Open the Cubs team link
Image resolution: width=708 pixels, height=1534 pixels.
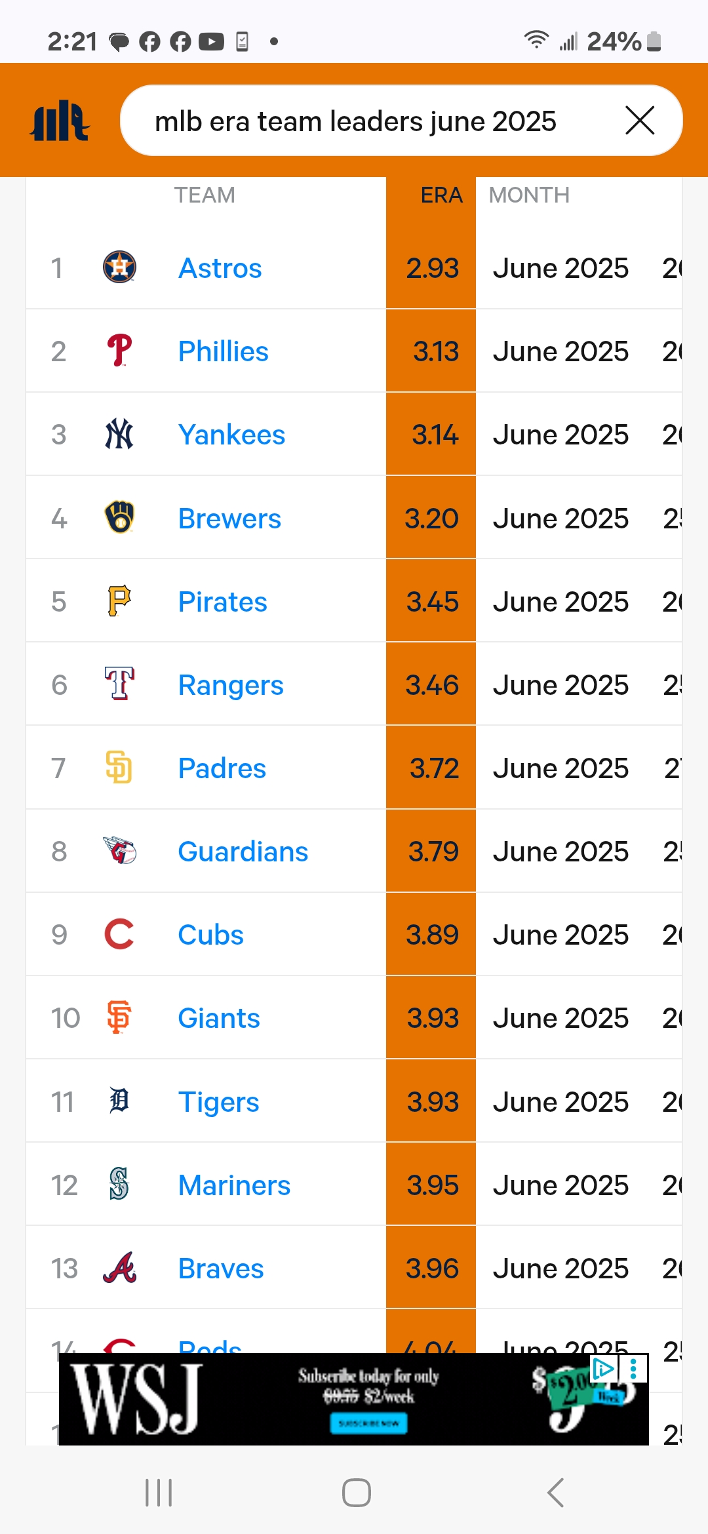click(210, 935)
